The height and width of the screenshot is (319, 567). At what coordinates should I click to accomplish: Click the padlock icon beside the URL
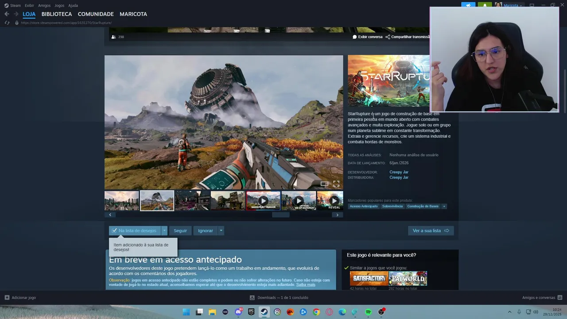coord(17,23)
